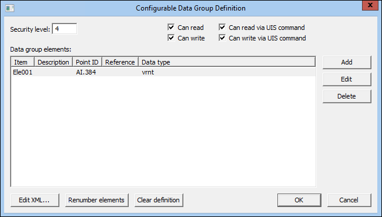Focus the Security level input field
Viewport: 382px width, 217px height.
point(65,29)
